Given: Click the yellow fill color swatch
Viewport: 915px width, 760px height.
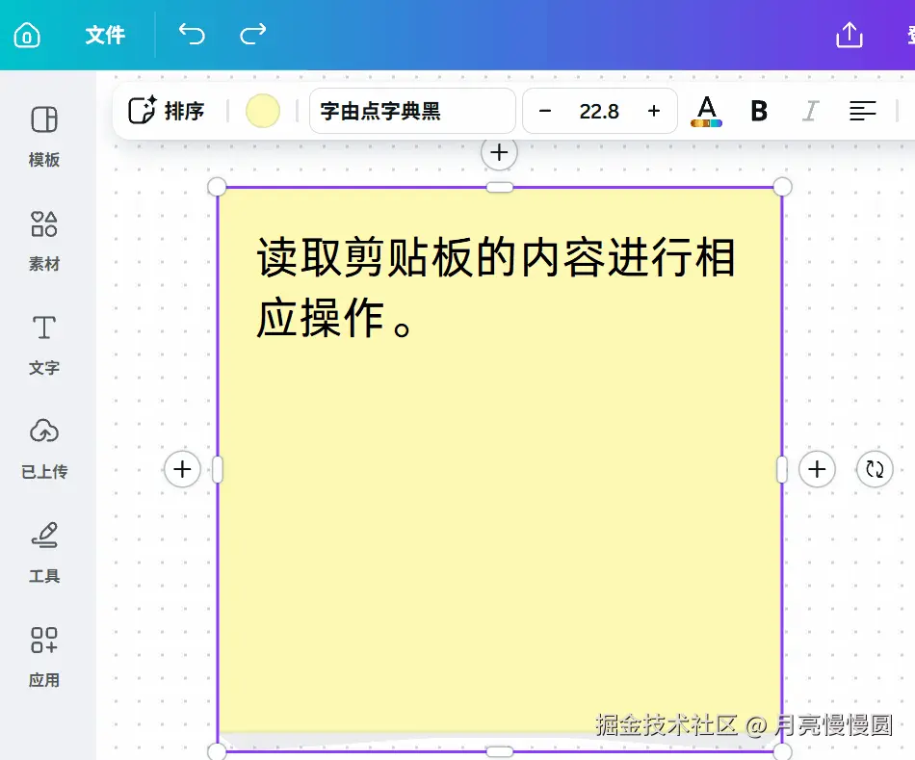Looking at the screenshot, I should click(262, 111).
